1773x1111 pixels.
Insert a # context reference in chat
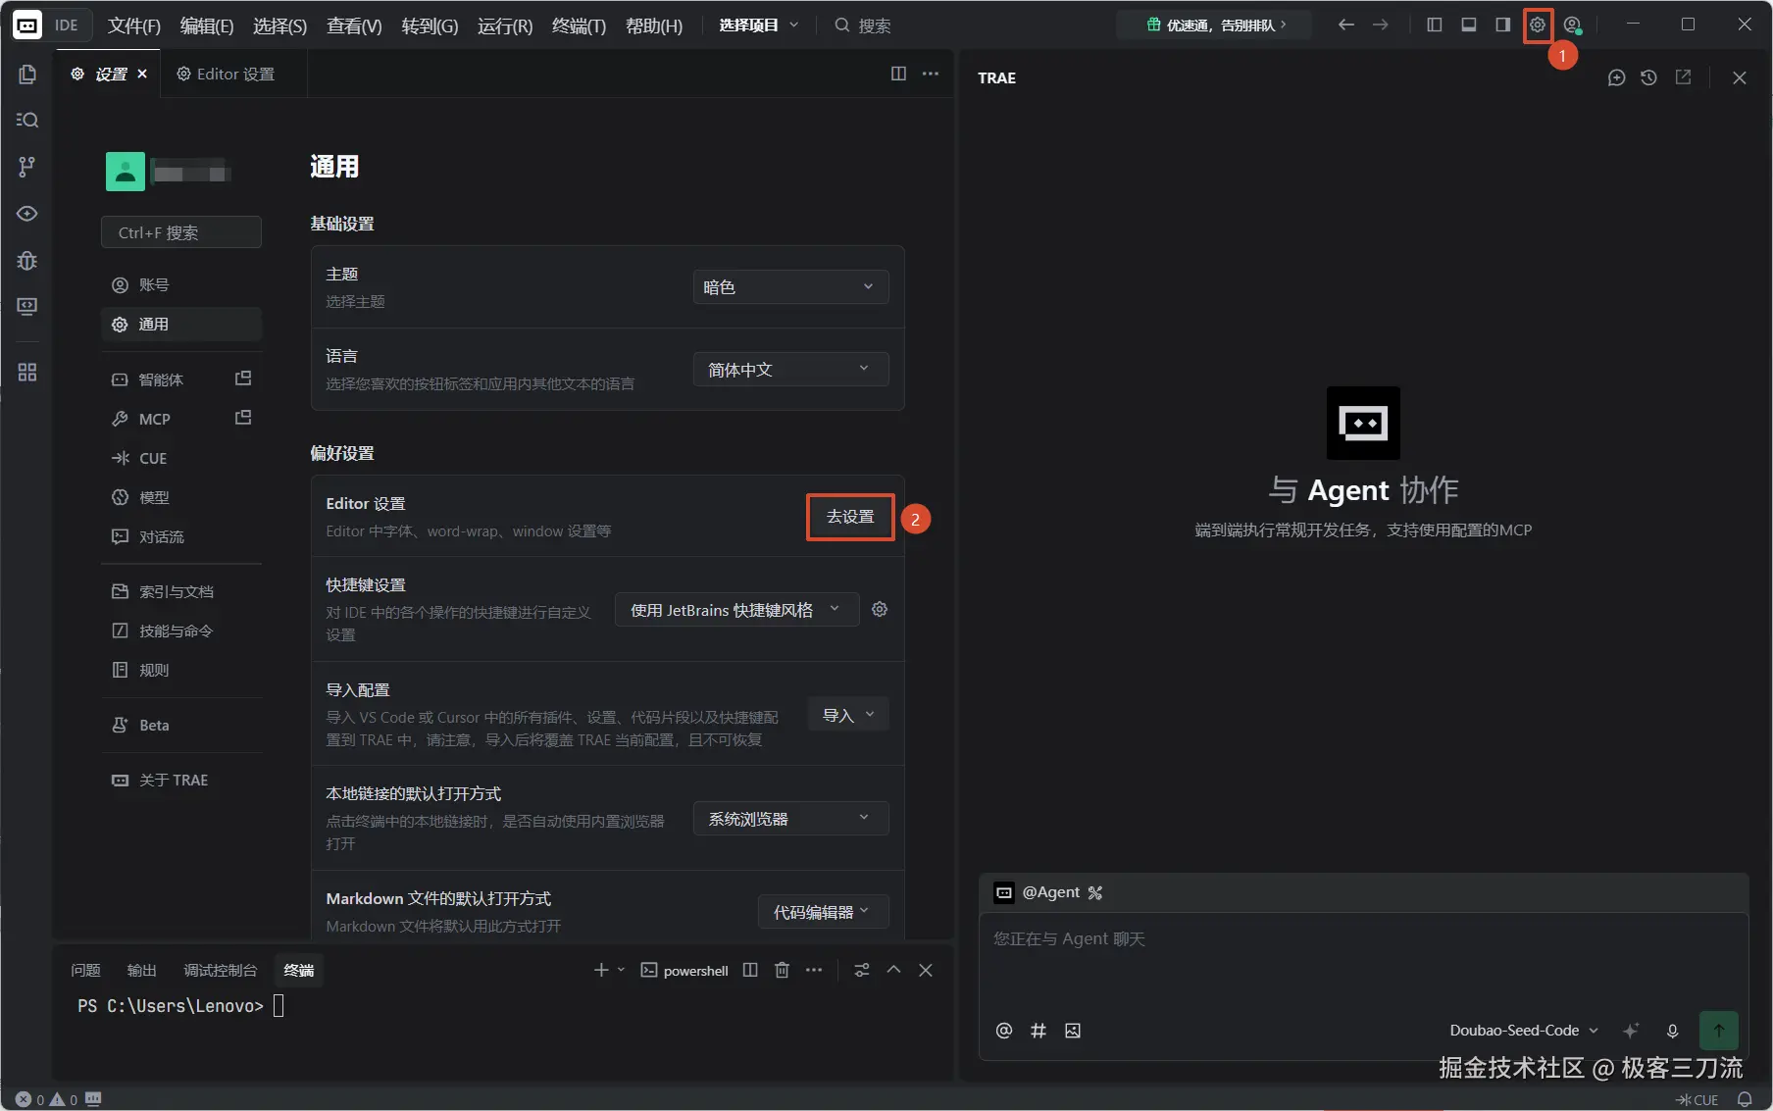point(1038,1031)
